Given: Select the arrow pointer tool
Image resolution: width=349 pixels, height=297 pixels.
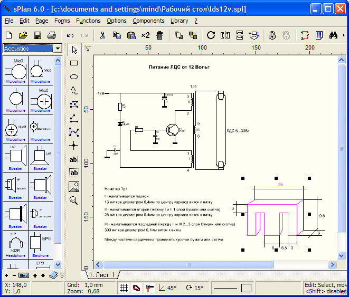Looking at the screenshot, I should [74, 50].
